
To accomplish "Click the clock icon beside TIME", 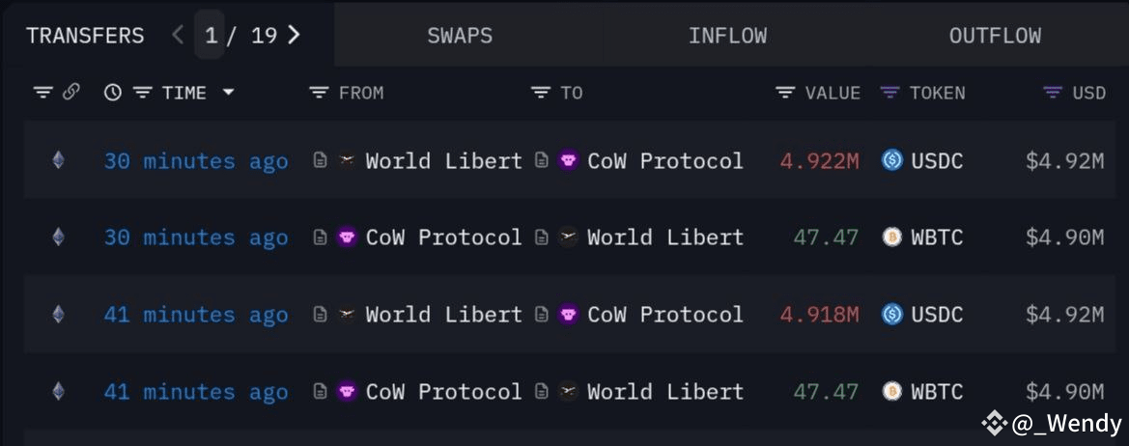I will tap(113, 93).
